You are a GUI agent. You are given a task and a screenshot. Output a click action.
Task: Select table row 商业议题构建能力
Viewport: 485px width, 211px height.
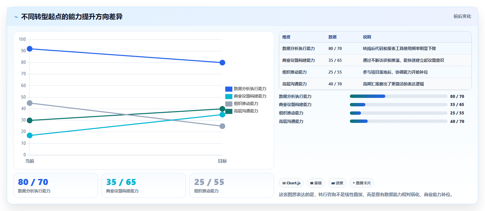tap(375, 60)
